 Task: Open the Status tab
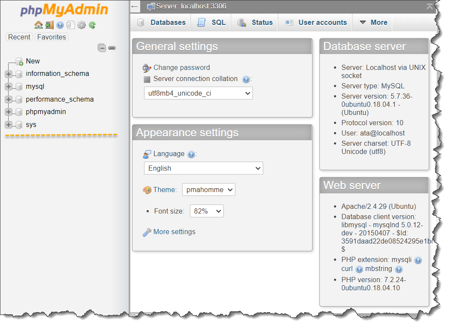tap(255, 22)
